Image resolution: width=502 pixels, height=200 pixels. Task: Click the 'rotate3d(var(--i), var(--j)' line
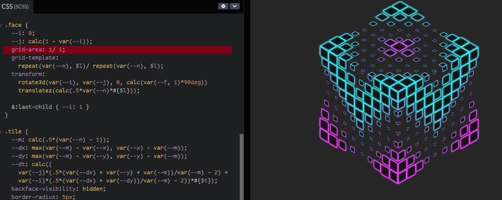tap(112, 82)
